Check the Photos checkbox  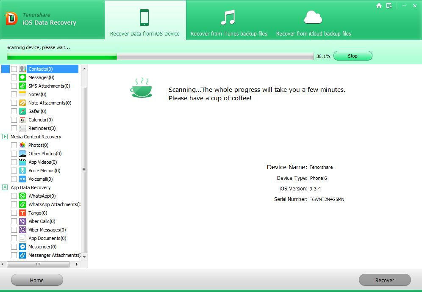point(14,145)
